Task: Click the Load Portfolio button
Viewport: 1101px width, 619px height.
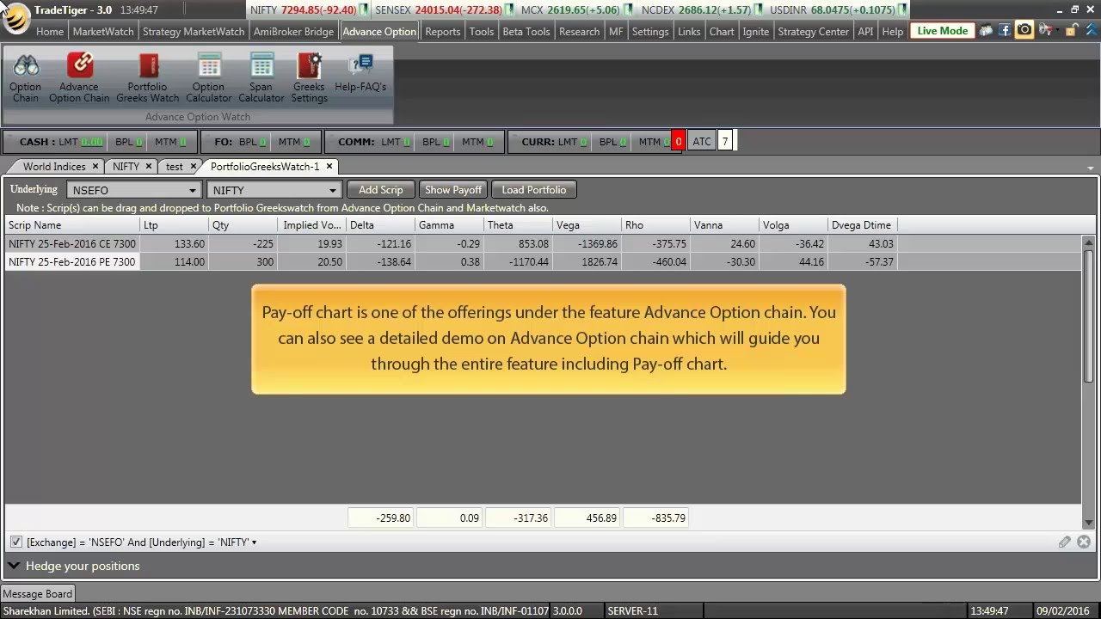Action: click(534, 190)
